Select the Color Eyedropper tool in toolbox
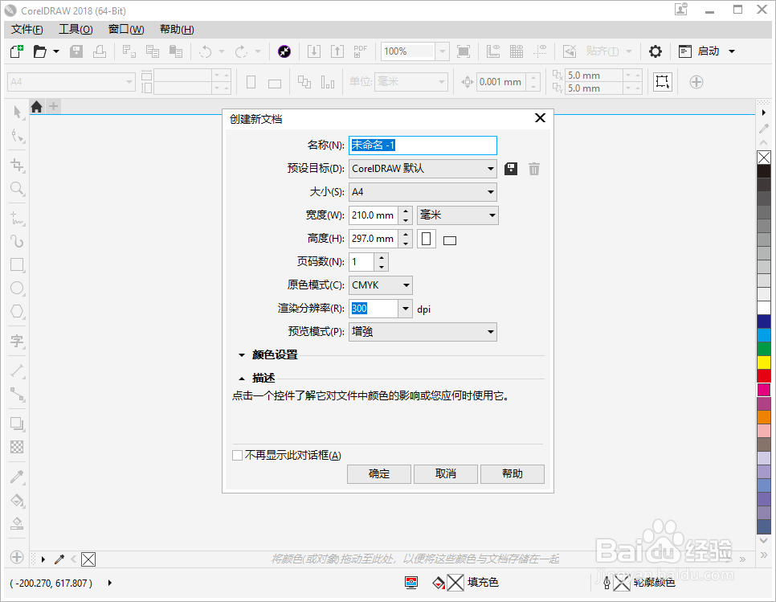 click(x=18, y=477)
